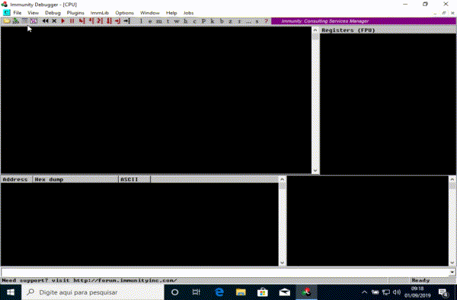
Task: Click disassembly pane scroll down arrow
Action: coord(315,171)
